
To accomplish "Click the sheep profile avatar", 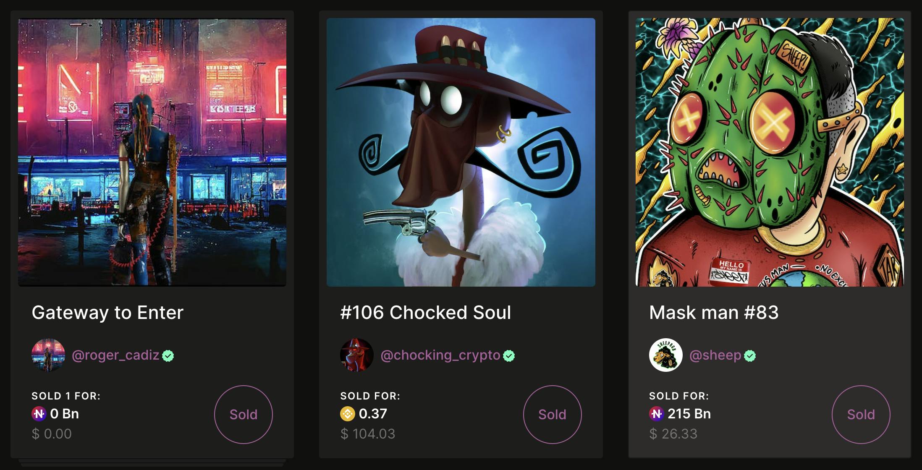I will click(x=666, y=355).
